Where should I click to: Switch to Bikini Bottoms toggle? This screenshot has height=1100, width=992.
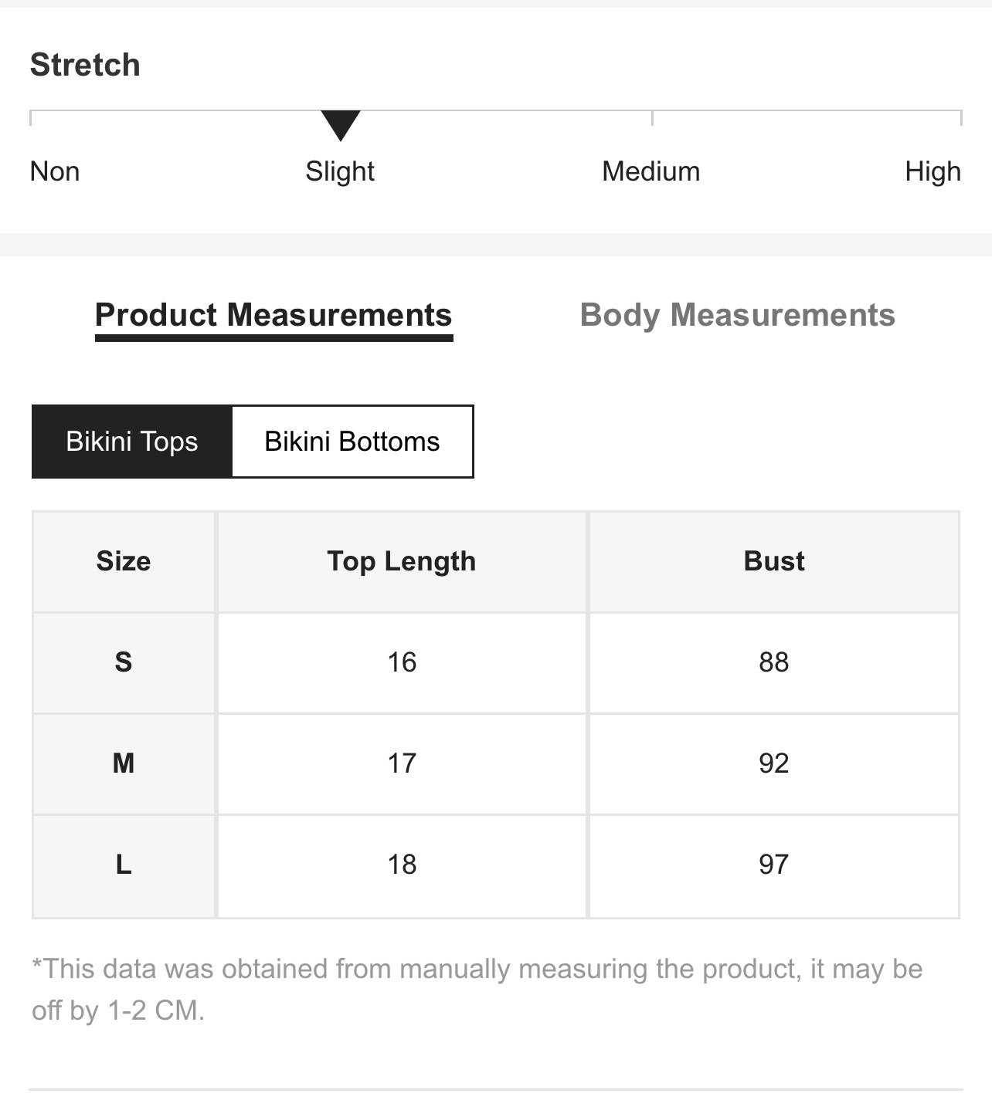pos(352,442)
